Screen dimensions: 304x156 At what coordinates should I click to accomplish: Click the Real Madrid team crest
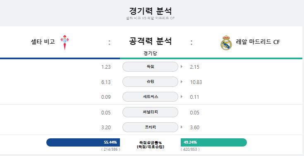[x=226, y=43]
